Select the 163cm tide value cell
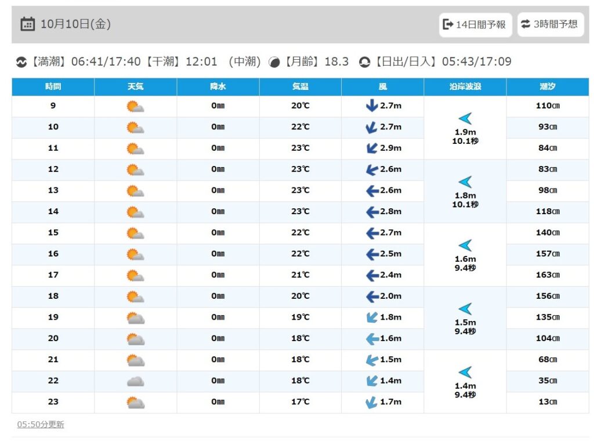Screen dimensions: 594x441 [x=548, y=275]
